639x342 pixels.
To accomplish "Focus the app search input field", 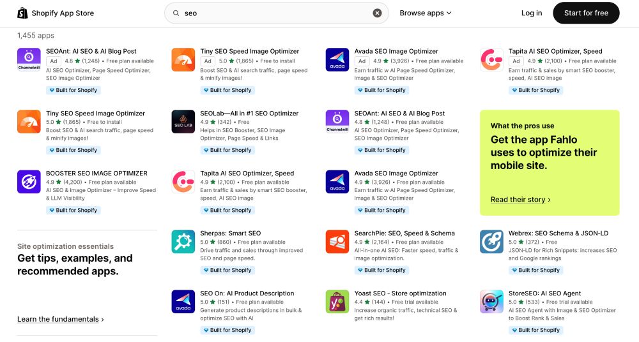I will click(x=276, y=13).
